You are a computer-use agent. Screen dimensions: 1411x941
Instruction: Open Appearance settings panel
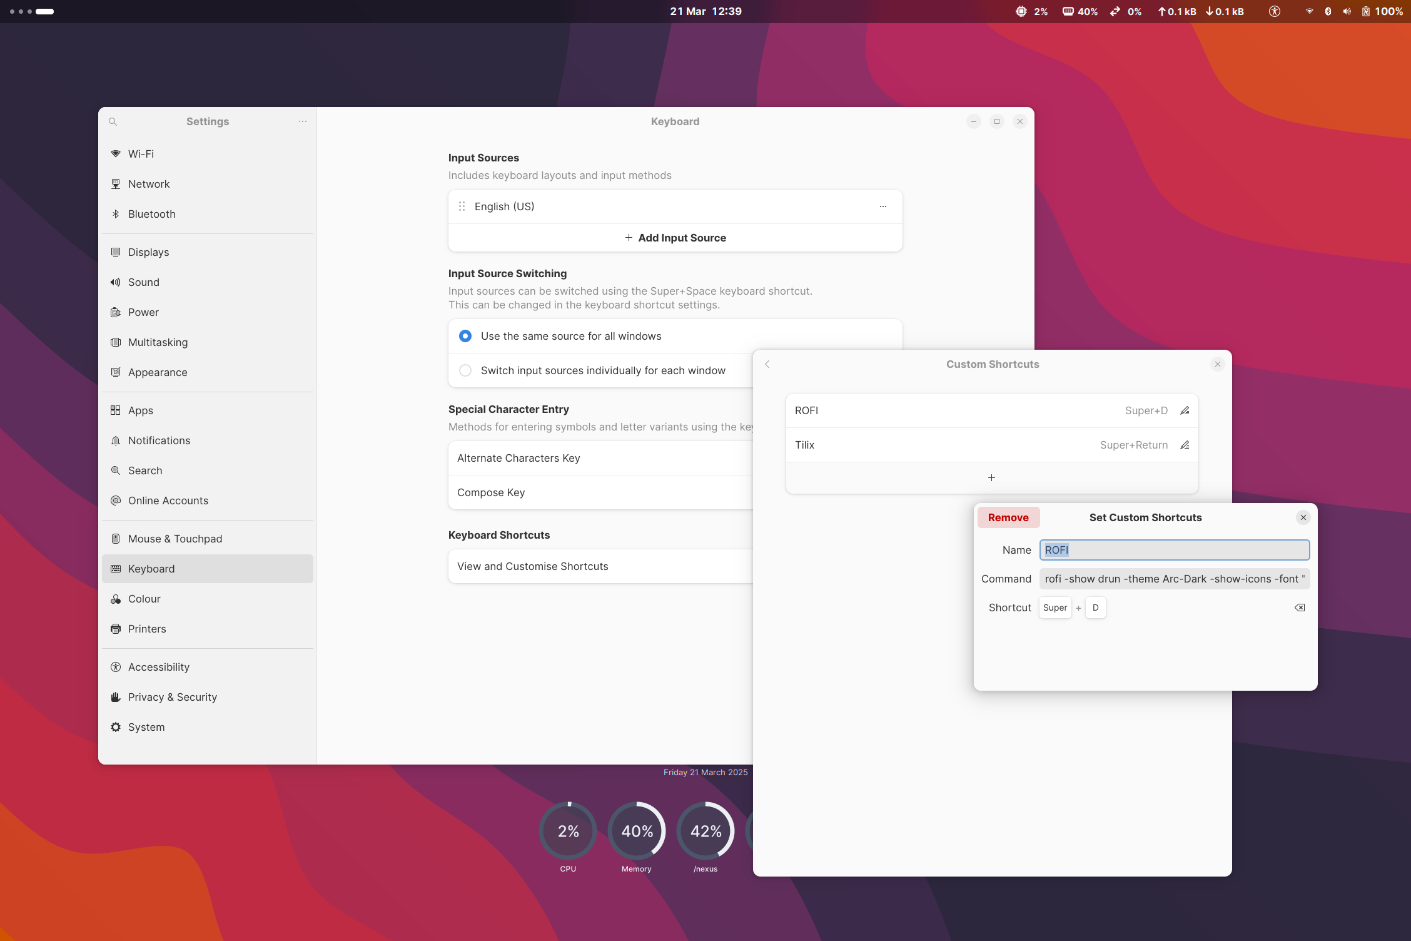pos(208,372)
